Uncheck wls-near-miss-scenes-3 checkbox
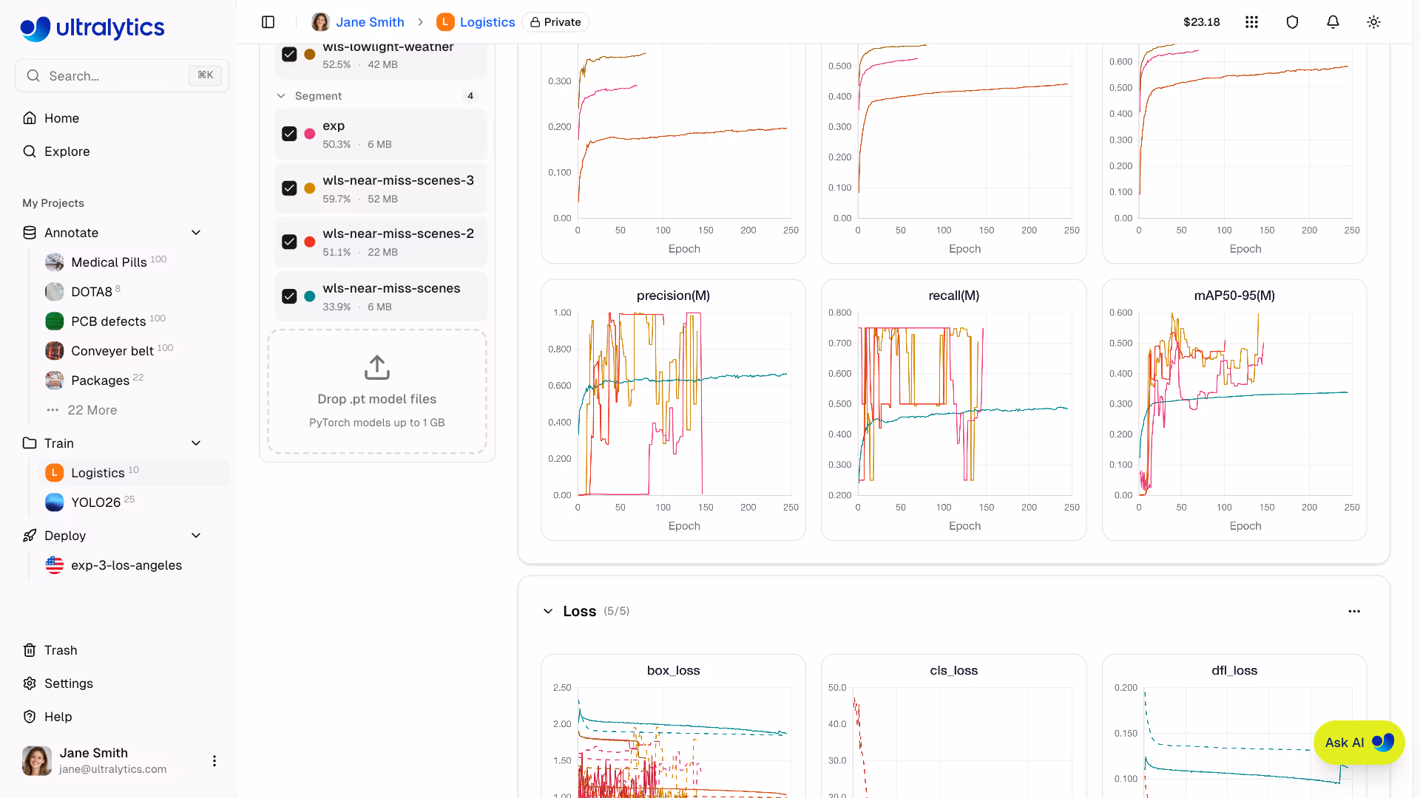The image size is (1420, 798). pos(289,188)
